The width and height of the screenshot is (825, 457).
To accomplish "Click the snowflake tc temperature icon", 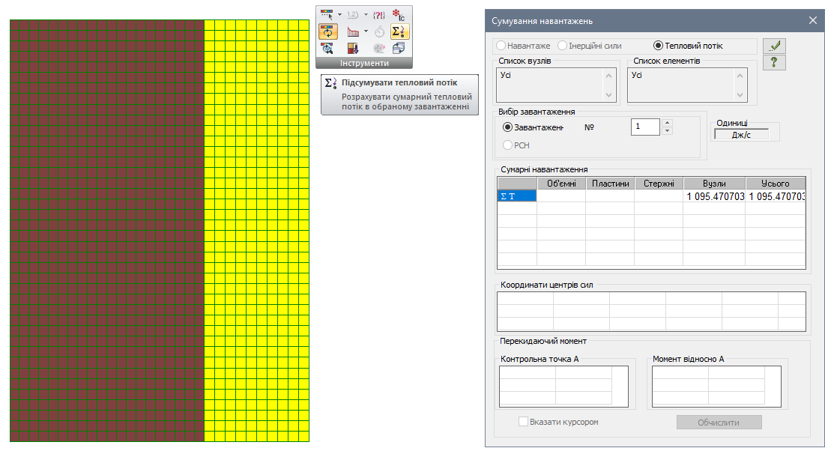I will coord(399,14).
